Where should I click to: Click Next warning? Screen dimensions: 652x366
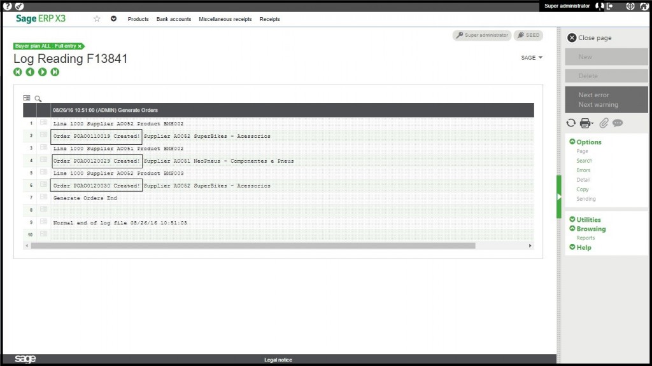pos(598,105)
